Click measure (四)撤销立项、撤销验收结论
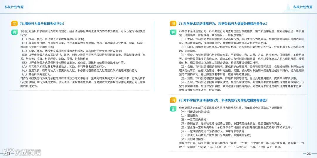This screenshot has height=158, width=317. 230,123
